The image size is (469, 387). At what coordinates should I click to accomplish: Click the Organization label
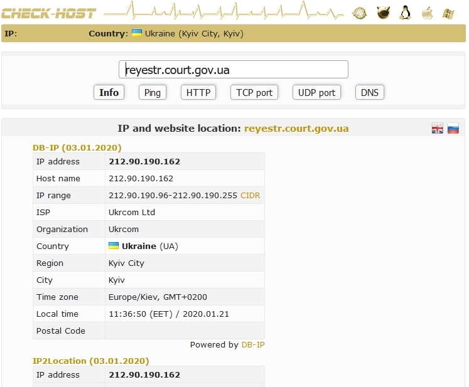click(62, 230)
